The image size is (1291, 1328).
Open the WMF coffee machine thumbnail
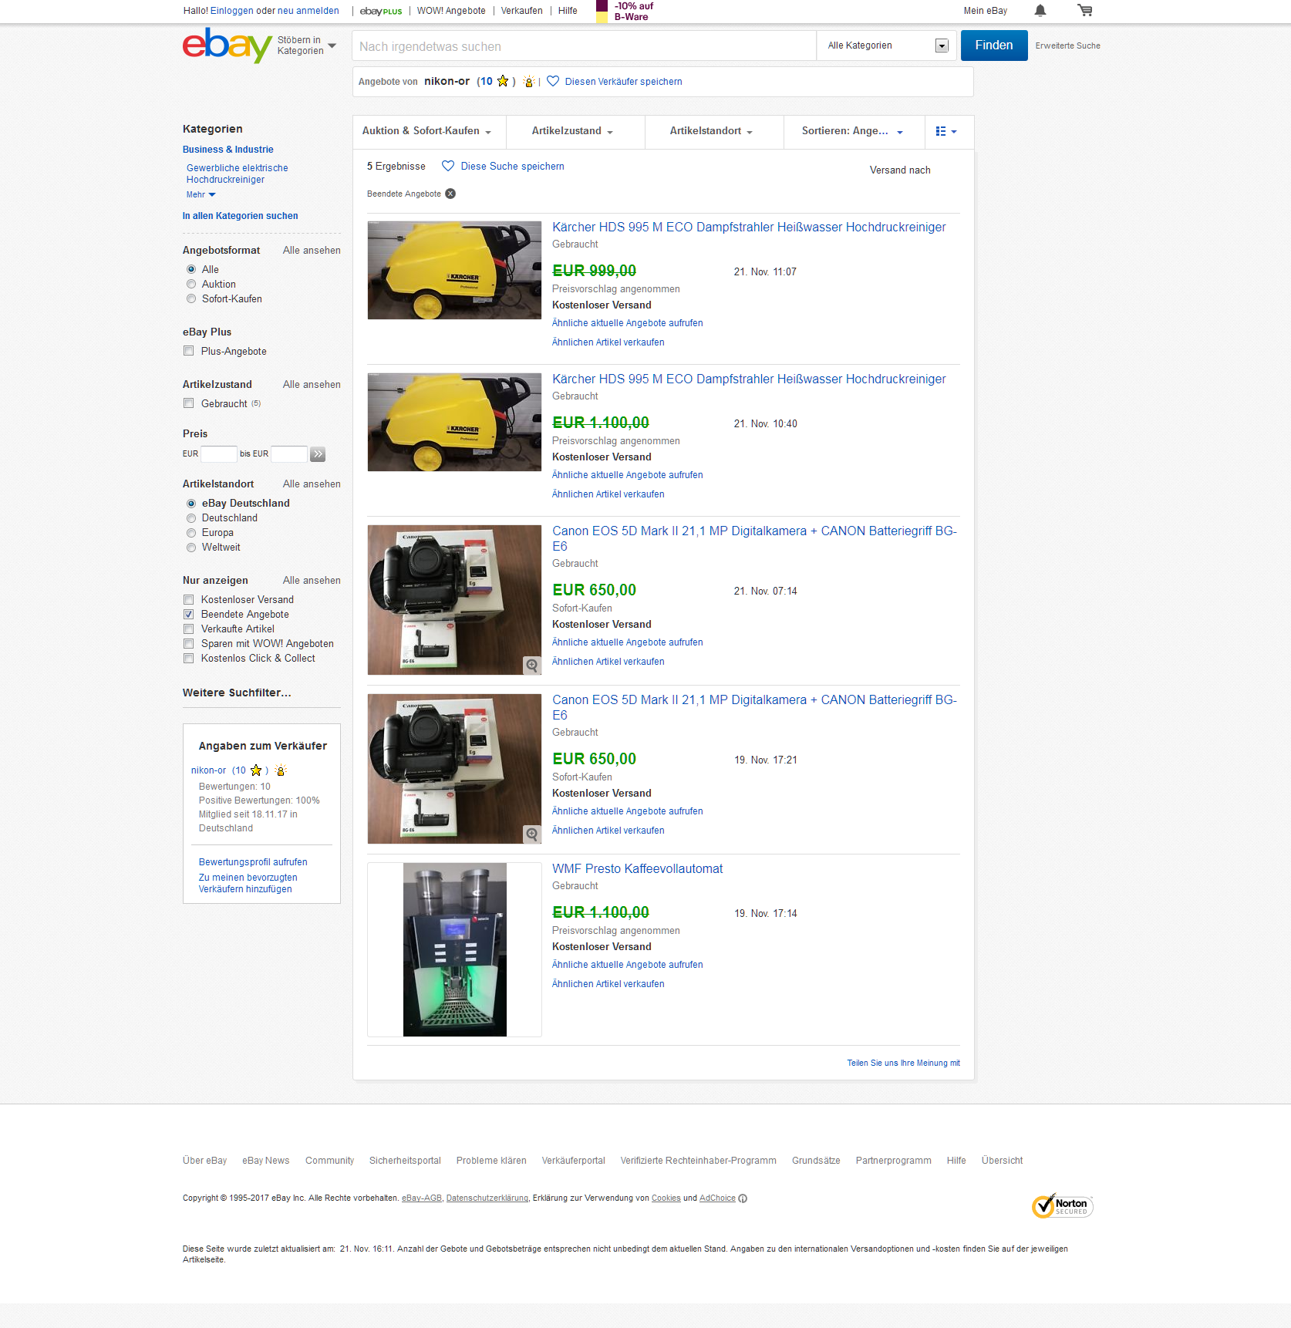[x=454, y=949]
